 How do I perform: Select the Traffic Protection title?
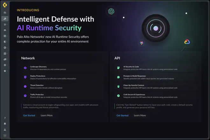(x=37, y=94)
